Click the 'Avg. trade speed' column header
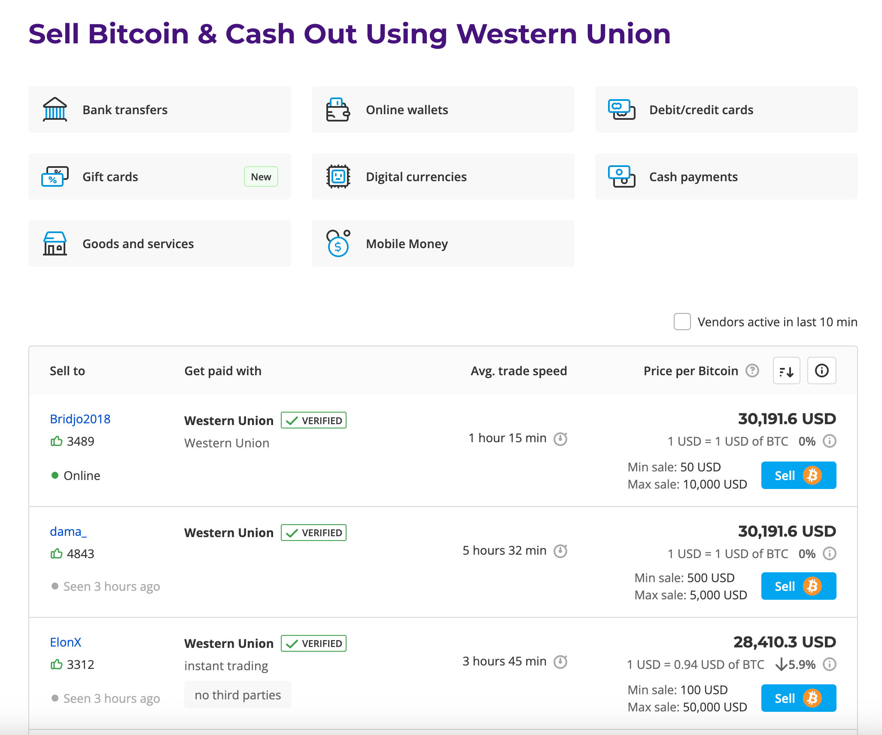This screenshot has height=735, width=882. pos(519,371)
